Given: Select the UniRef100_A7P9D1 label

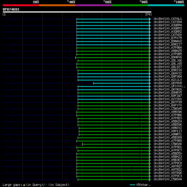Looking at the screenshot, I should 168,147.
